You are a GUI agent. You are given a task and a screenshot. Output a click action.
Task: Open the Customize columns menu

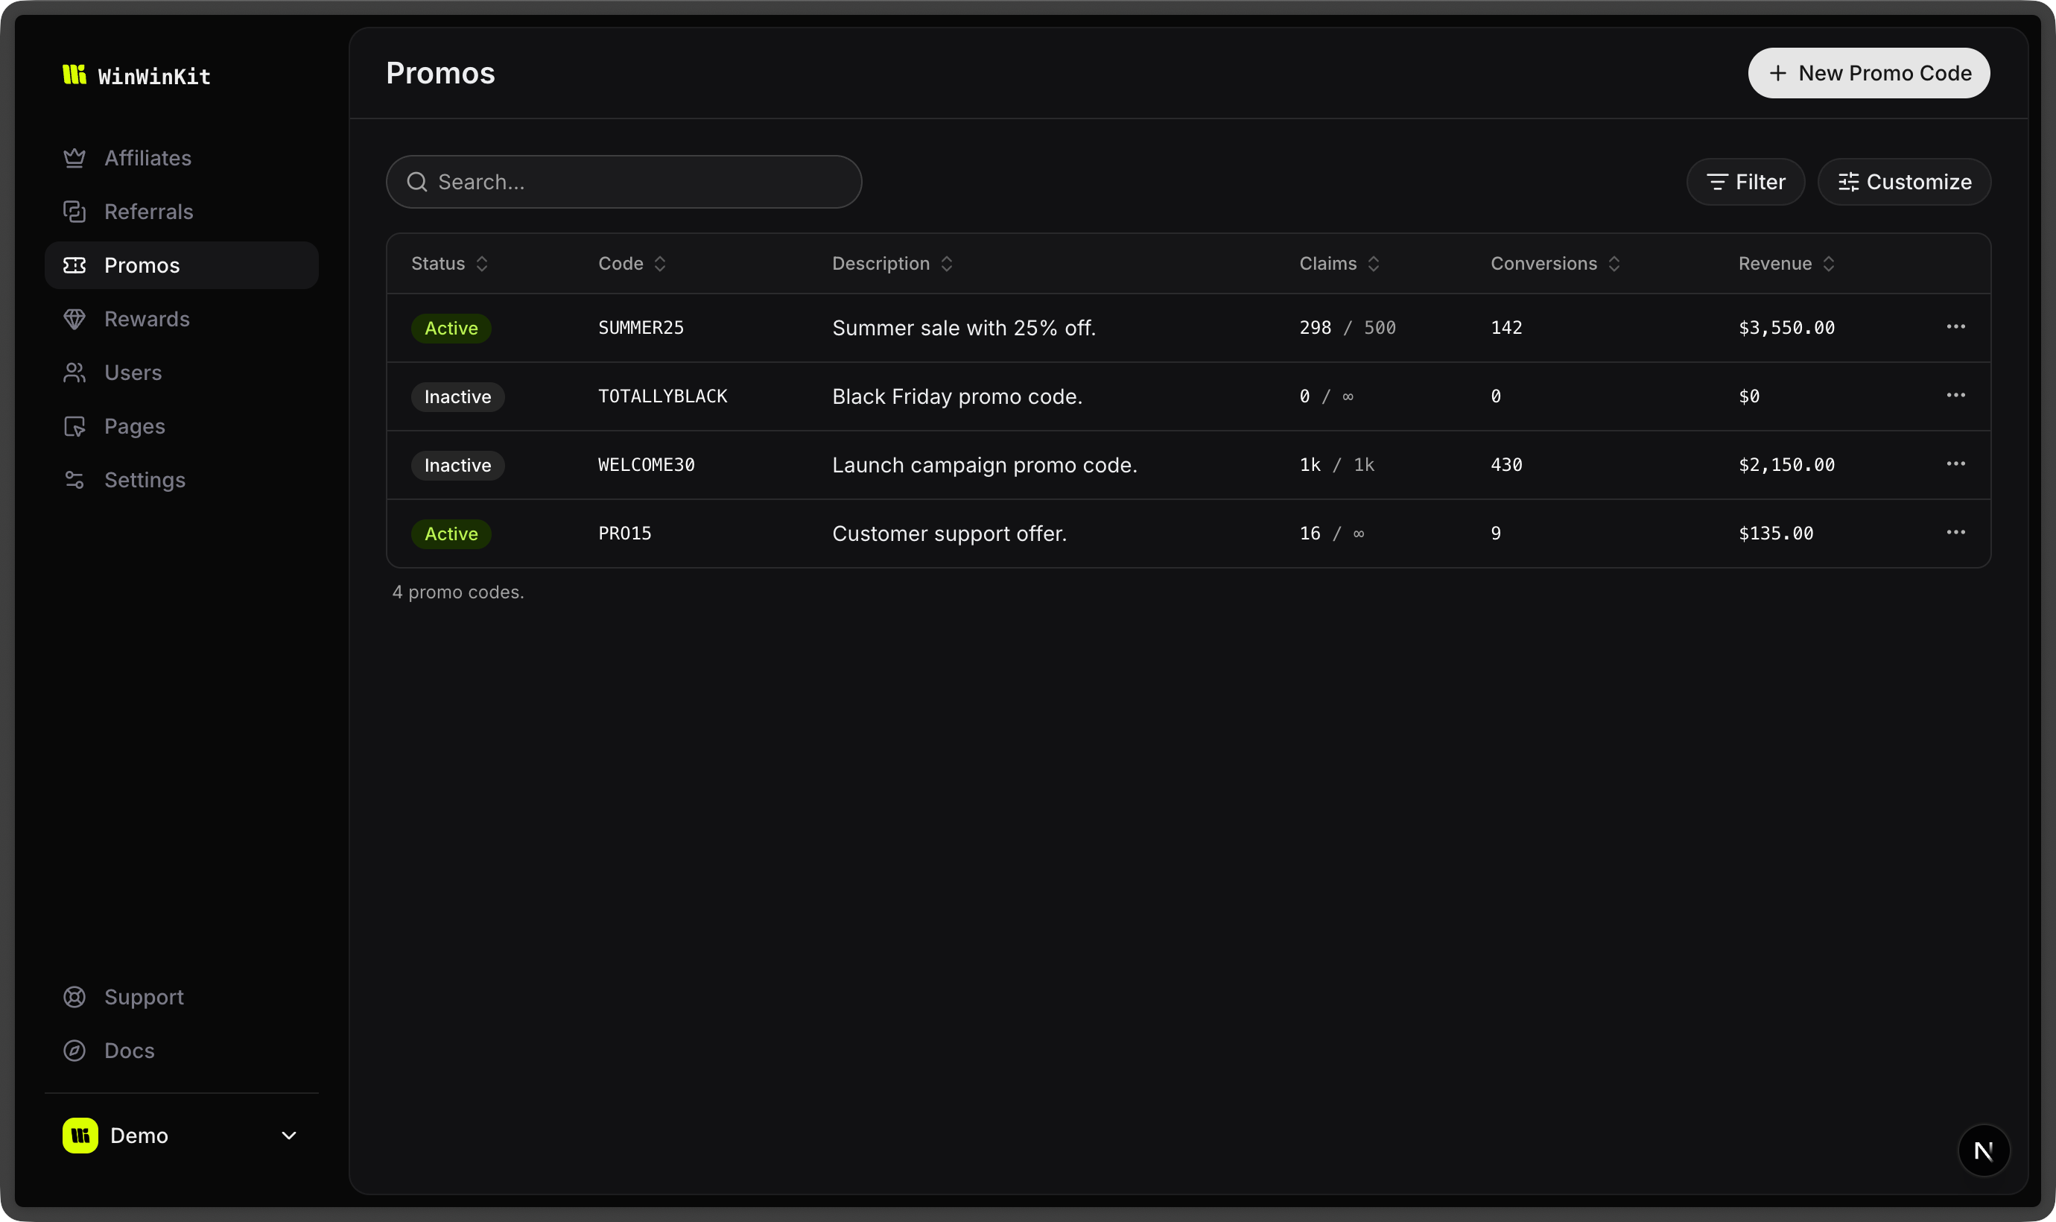1904,182
